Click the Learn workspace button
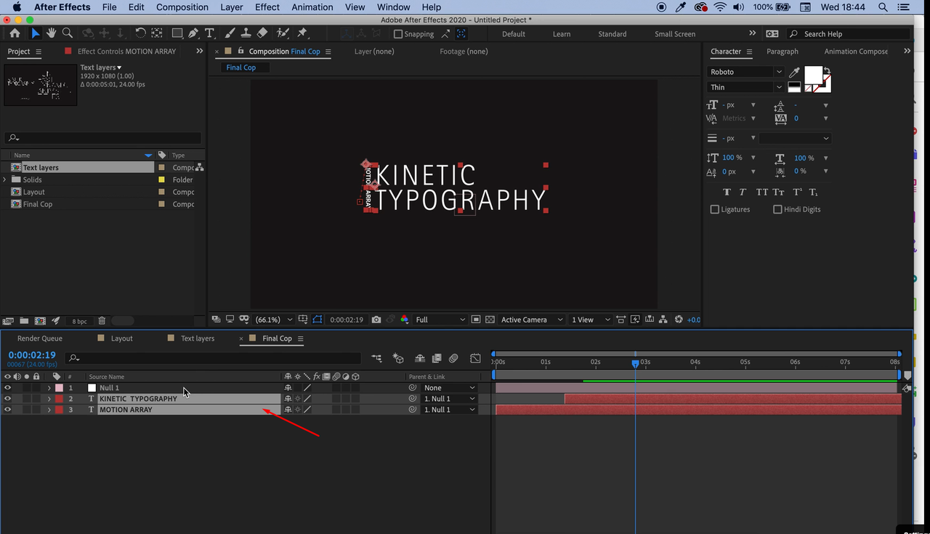Screen dimensions: 930x534 coord(561,33)
